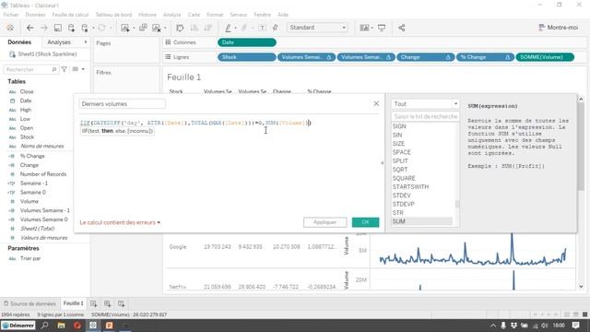The width and height of the screenshot is (590, 332).
Task: Open the highlight pen tool
Action: 228,28
